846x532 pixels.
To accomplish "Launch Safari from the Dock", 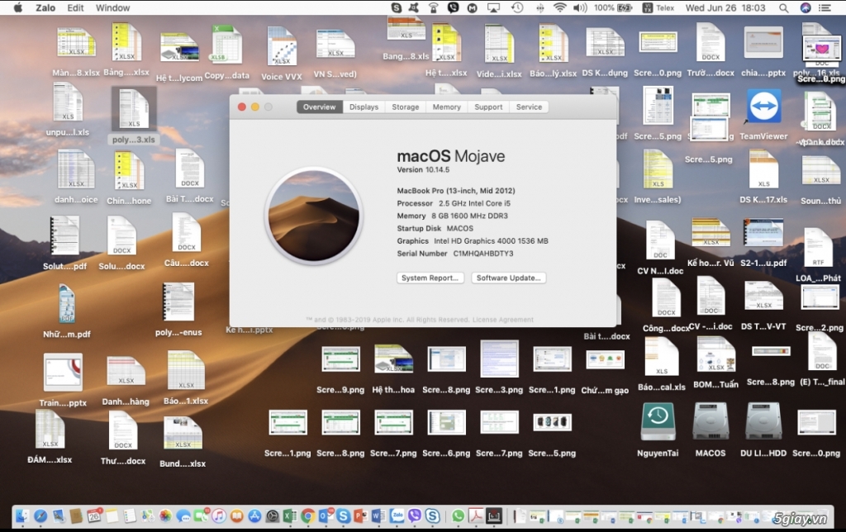I will coord(40,515).
